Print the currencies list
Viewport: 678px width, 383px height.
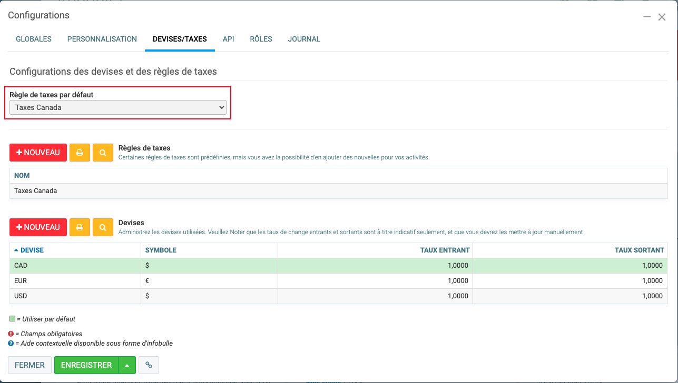(80, 227)
